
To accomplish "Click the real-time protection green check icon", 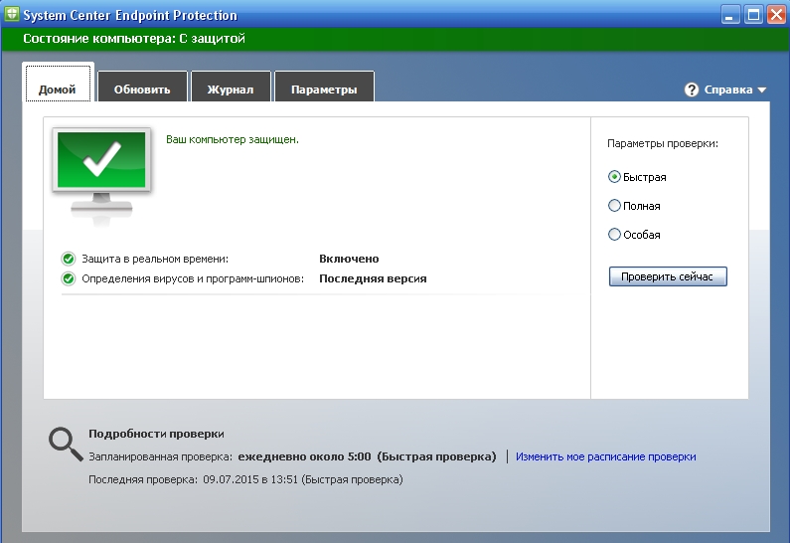I will 69,259.
